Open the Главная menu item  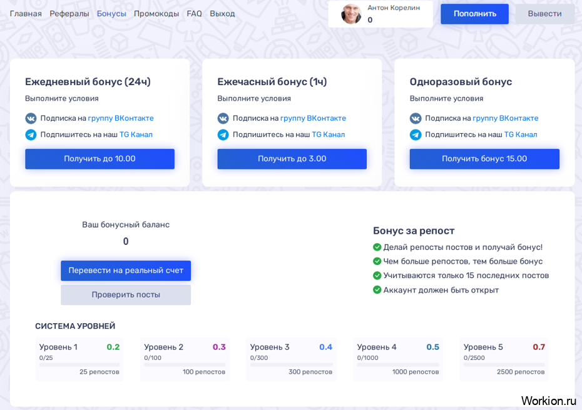pyautogui.click(x=26, y=14)
